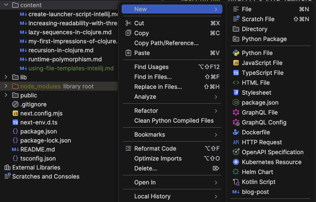316x202 pixels.
Task: Choose Find in Files from context menu
Action: tap(153, 77)
